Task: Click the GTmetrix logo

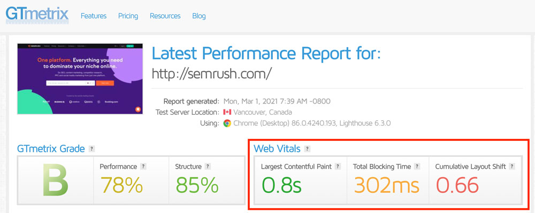Action: point(37,15)
